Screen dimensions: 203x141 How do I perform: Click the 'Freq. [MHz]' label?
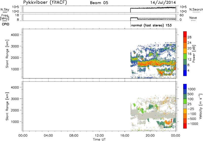pos(5,17)
